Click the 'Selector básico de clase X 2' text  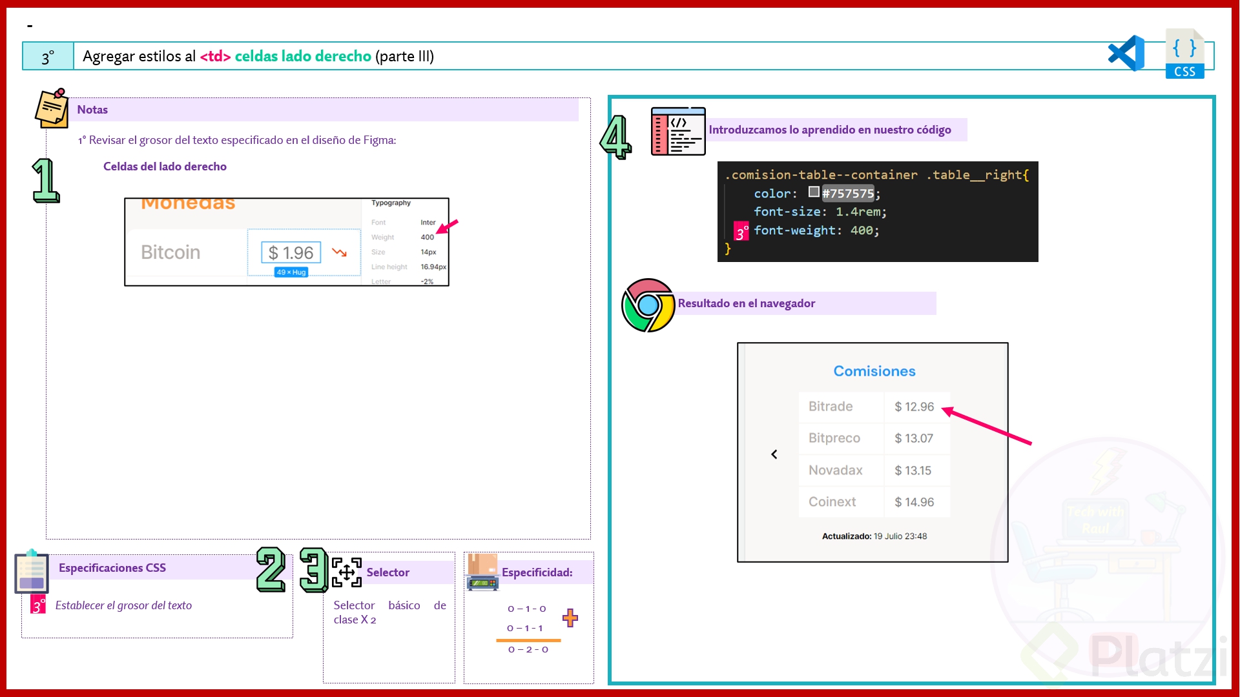[390, 612]
